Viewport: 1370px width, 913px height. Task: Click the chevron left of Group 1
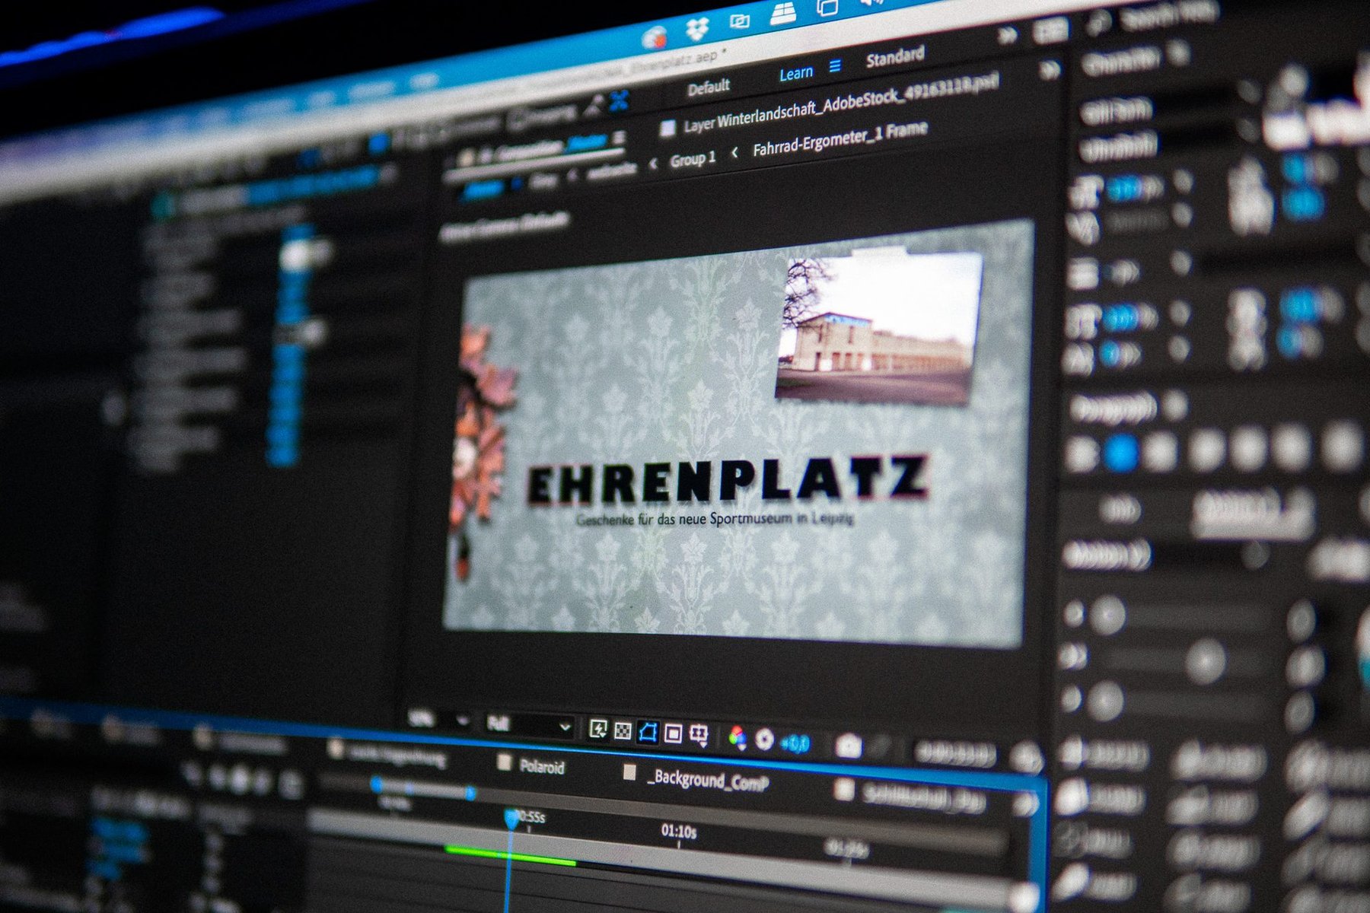coord(653,164)
